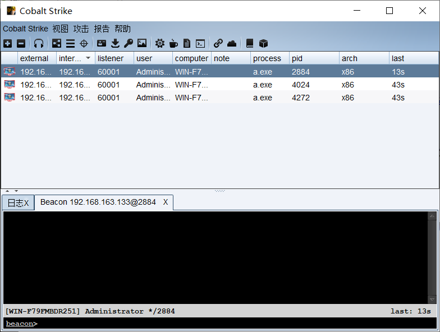
Task: Sort by the note column header
Action: click(x=231, y=58)
